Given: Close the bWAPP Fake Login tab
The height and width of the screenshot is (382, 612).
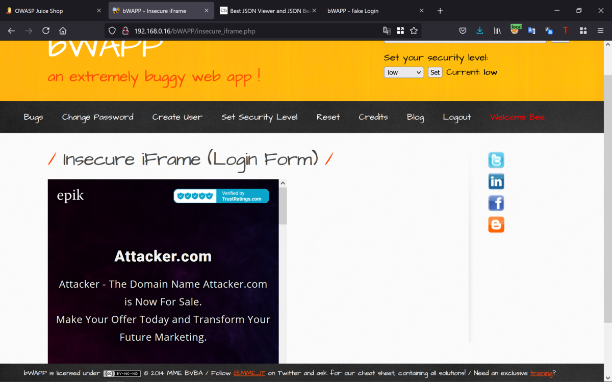Looking at the screenshot, I should 421,11.
